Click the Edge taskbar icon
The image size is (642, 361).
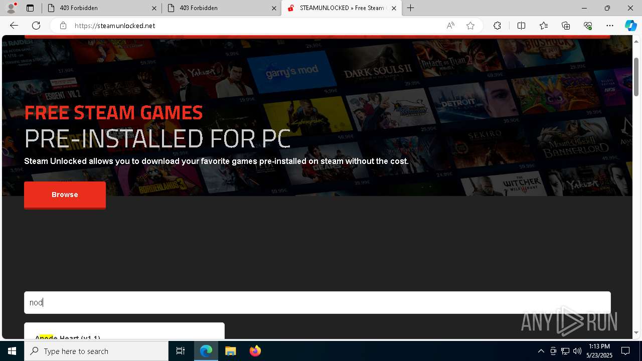click(206, 351)
